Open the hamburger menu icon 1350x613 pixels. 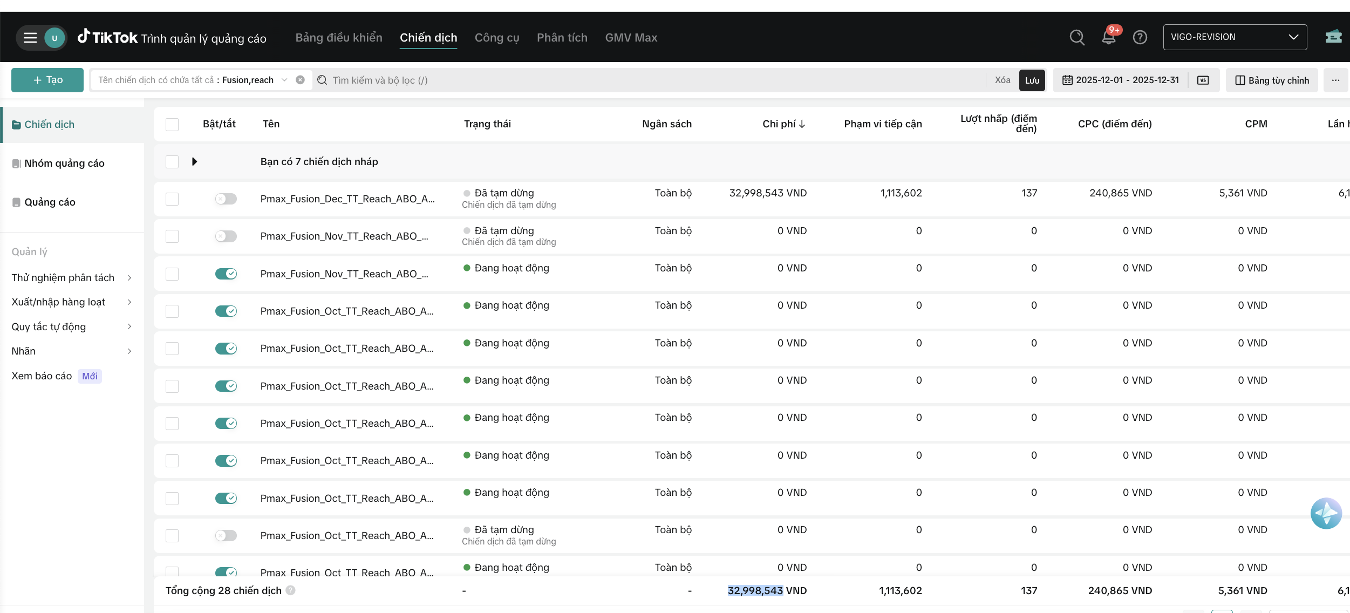(30, 38)
